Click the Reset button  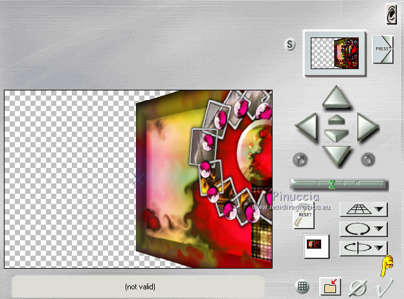click(304, 216)
